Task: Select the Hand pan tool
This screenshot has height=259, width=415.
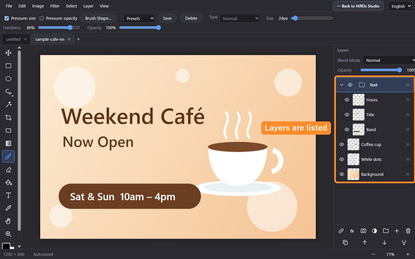Action: click(x=8, y=221)
